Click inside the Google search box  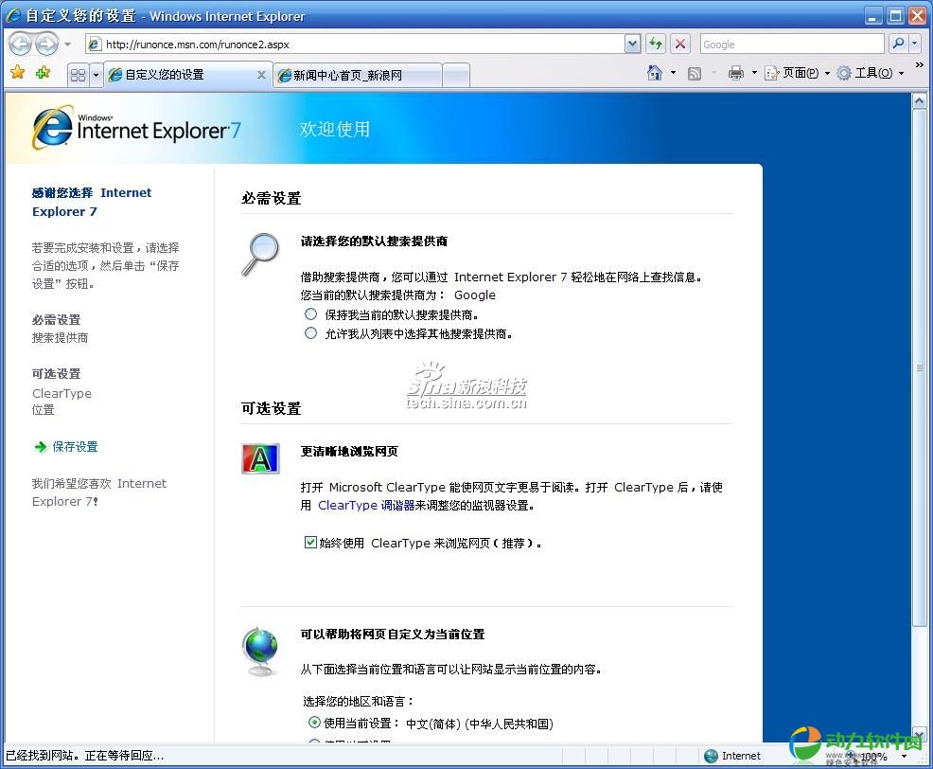coord(791,44)
